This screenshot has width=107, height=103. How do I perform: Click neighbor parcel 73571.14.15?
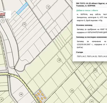click(x=92, y=56)
